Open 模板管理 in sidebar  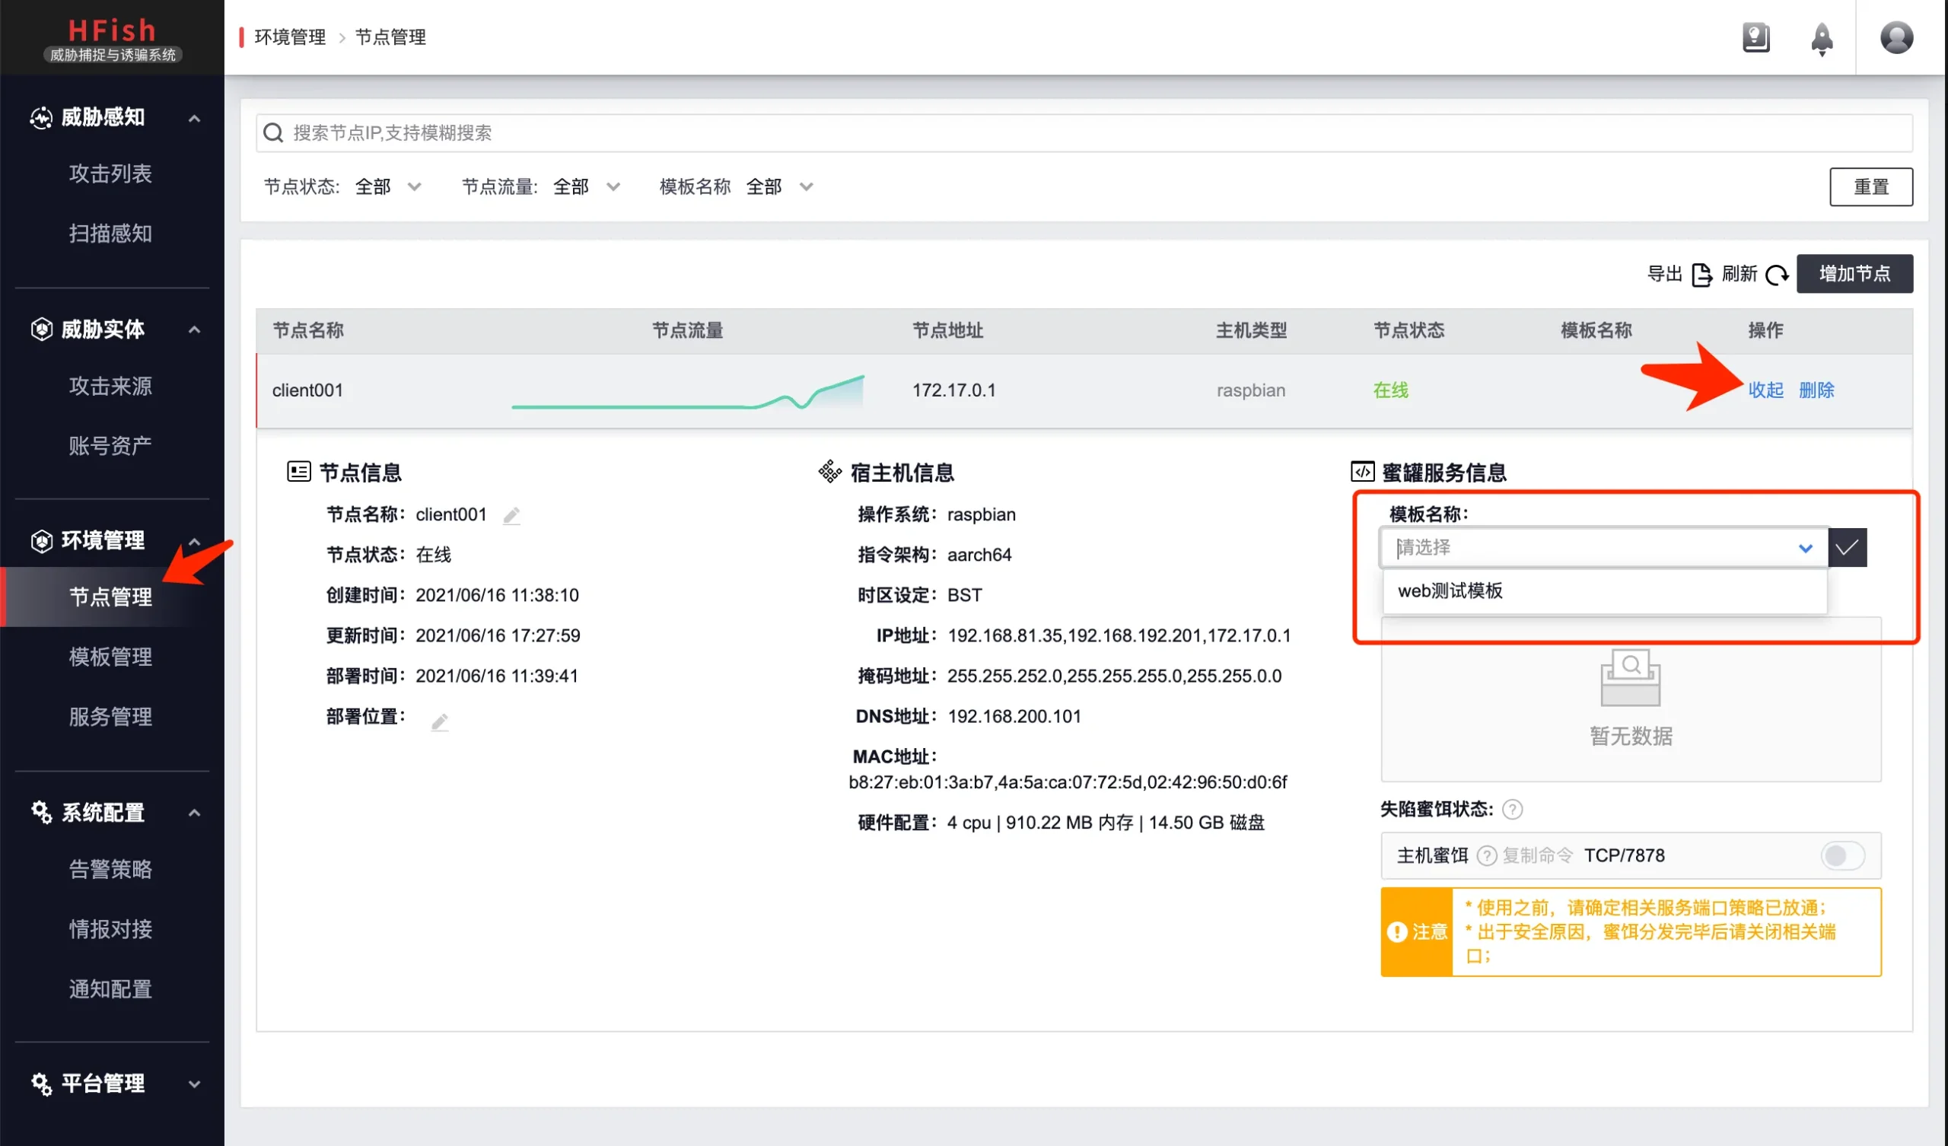[x=110, y=657]
